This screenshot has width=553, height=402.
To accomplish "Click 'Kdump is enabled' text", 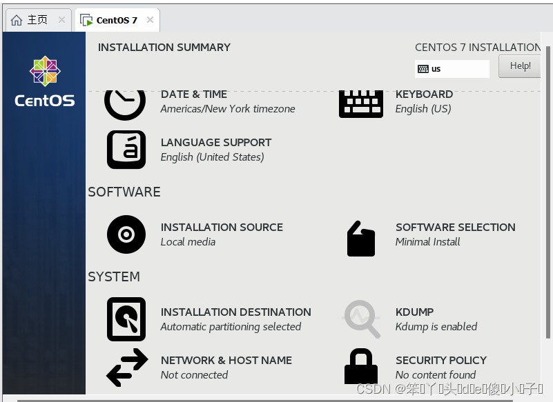I will [x=436, y=327].
